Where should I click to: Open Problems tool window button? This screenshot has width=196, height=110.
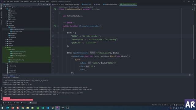(x=24, y=103)
